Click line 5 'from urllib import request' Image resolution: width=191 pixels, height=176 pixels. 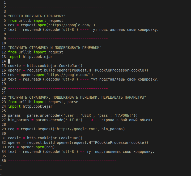click(36, 20)
